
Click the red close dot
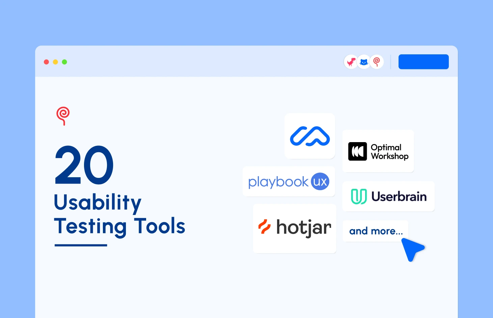pos(47,62)
